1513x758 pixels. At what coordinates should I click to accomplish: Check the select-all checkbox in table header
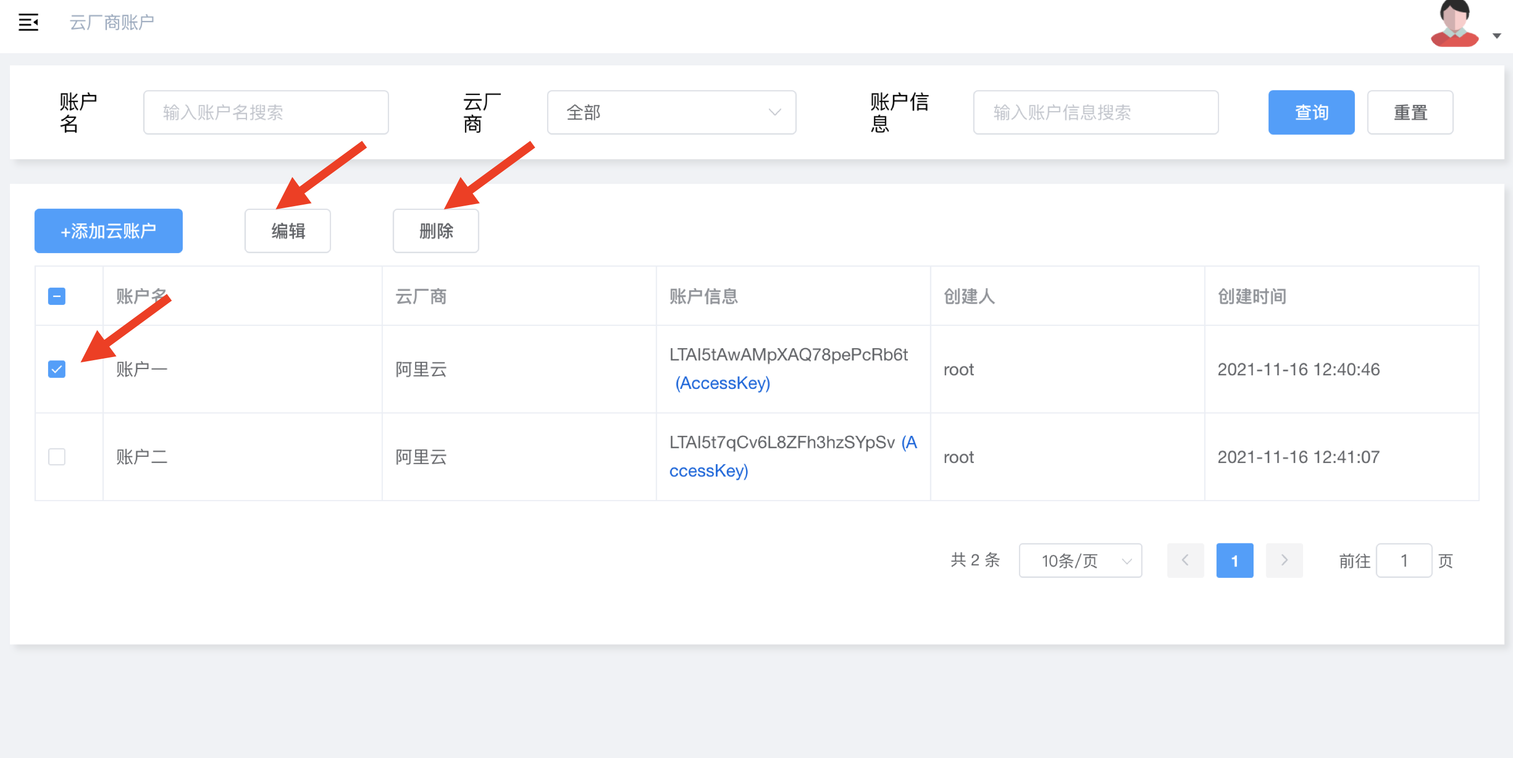pos(56,297)
